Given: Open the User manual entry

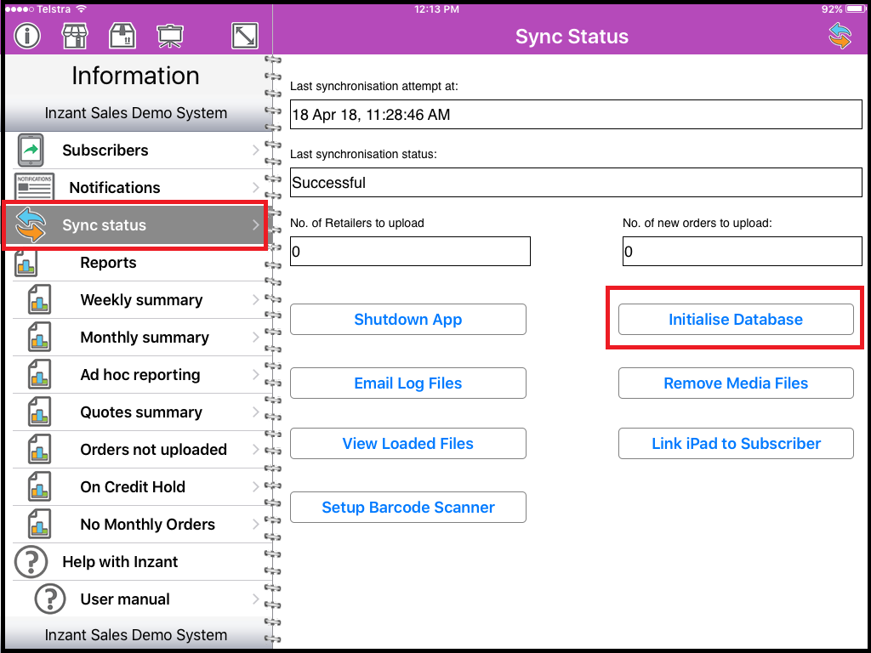Looking at the screenshot, I should click(x=137, y=599).
